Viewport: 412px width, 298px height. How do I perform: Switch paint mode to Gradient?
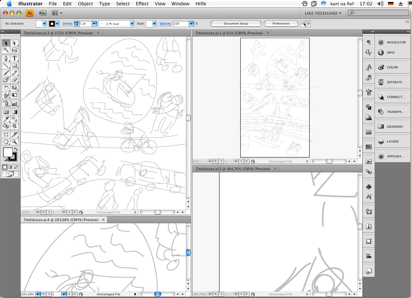tap(10, 167)
